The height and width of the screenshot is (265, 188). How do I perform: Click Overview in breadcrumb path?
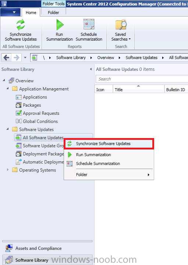click(x=106, y=58)
